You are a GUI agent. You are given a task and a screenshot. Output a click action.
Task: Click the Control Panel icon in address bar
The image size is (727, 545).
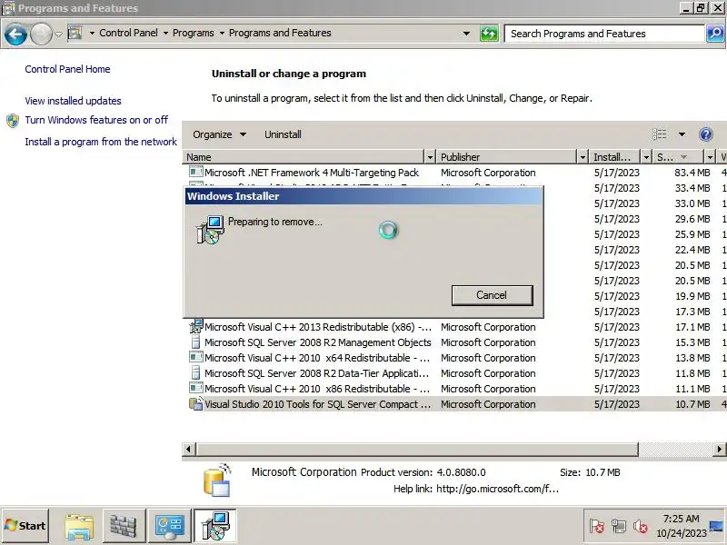tap(75, 33)
